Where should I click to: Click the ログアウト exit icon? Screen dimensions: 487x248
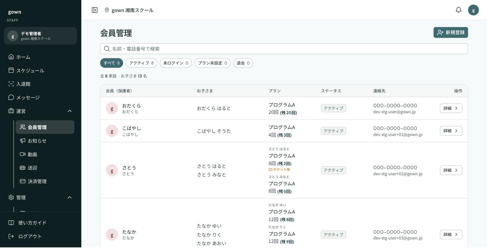[x=11, y=236]
